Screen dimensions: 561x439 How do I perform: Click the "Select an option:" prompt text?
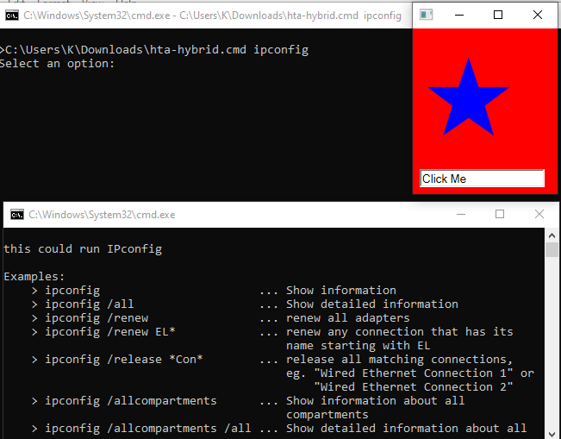pos(57,64)
